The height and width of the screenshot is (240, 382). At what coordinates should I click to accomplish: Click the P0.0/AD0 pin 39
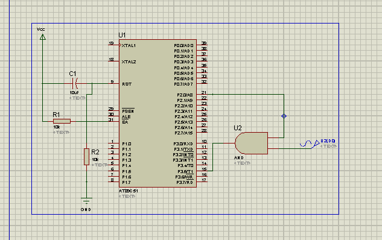pyautogui.click(x=202, y=45)
